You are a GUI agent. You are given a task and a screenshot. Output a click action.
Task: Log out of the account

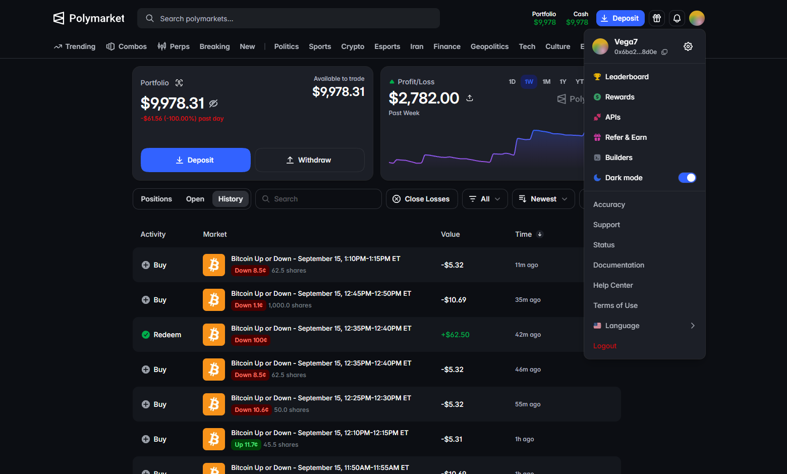605,346
